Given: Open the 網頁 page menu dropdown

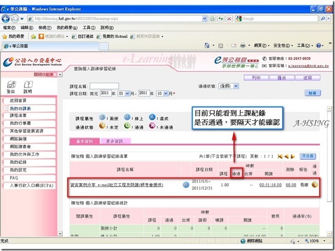Looking at the screenshot, I should coord(262,46).
